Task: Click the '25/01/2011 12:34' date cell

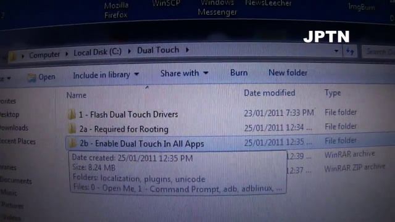Action: 278,128
